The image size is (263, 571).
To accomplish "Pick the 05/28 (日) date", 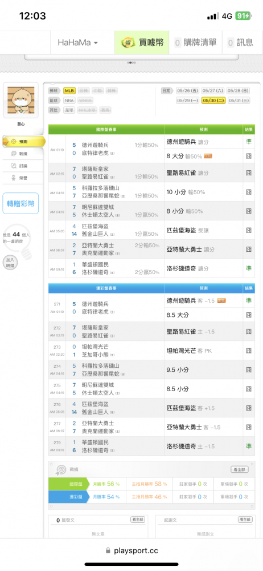I will coord(239,91).
